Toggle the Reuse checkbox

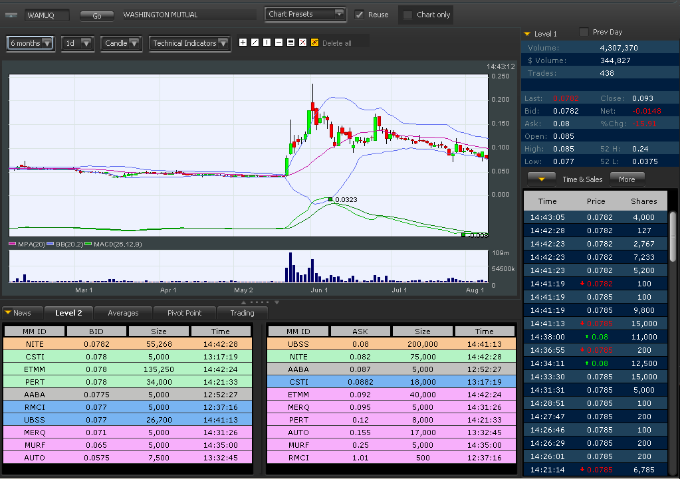359,15
